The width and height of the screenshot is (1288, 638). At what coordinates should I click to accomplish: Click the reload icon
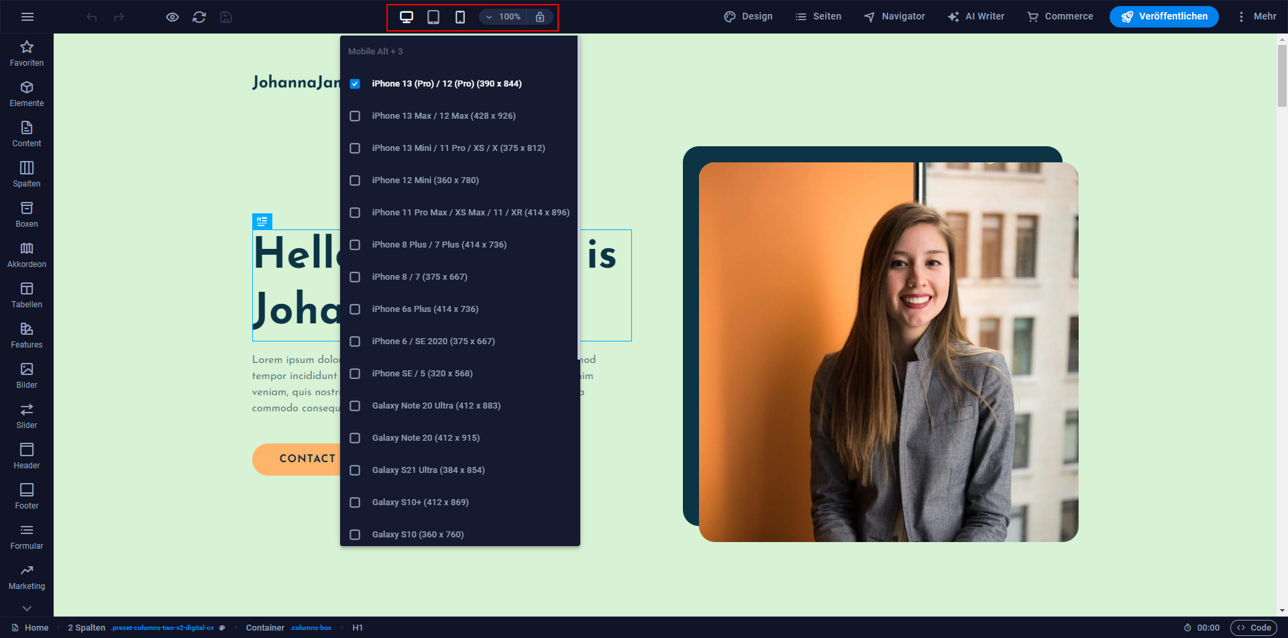pyautogui.click(x=199, y=17)
